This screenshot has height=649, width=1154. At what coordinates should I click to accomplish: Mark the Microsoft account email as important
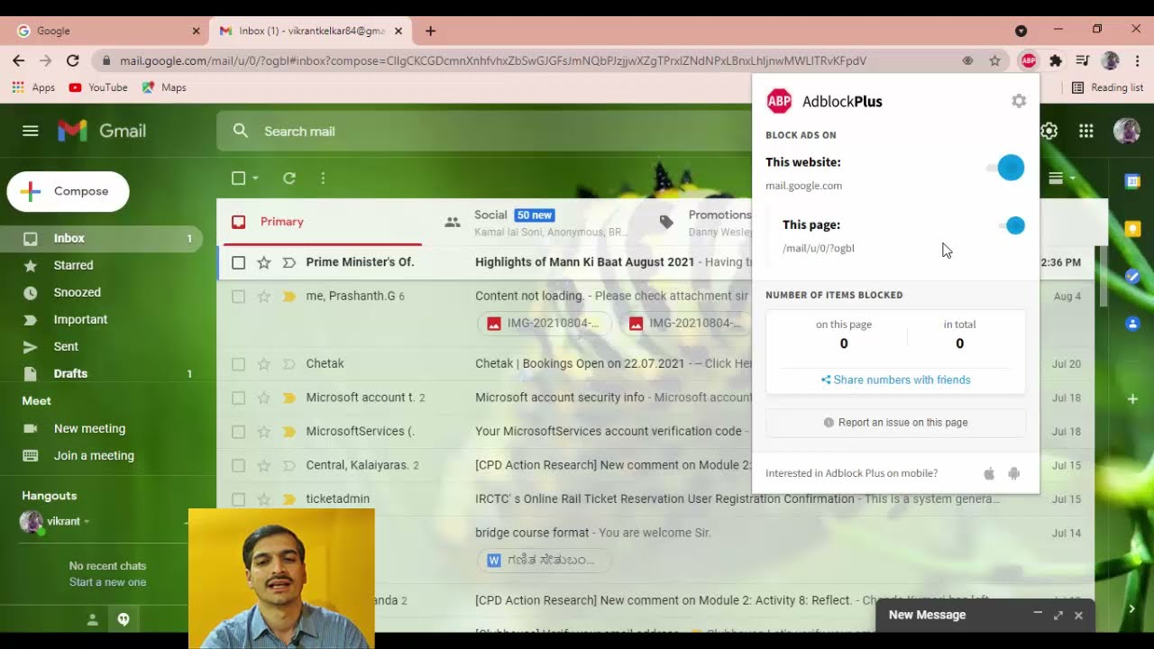coord(288,398)
